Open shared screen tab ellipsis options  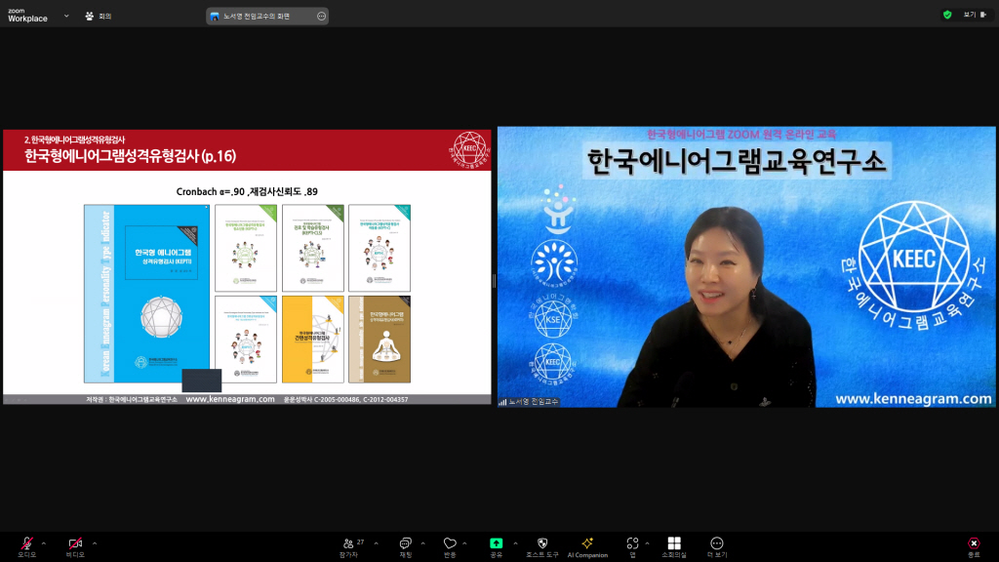pyautogui.click(x=321, y=16)
